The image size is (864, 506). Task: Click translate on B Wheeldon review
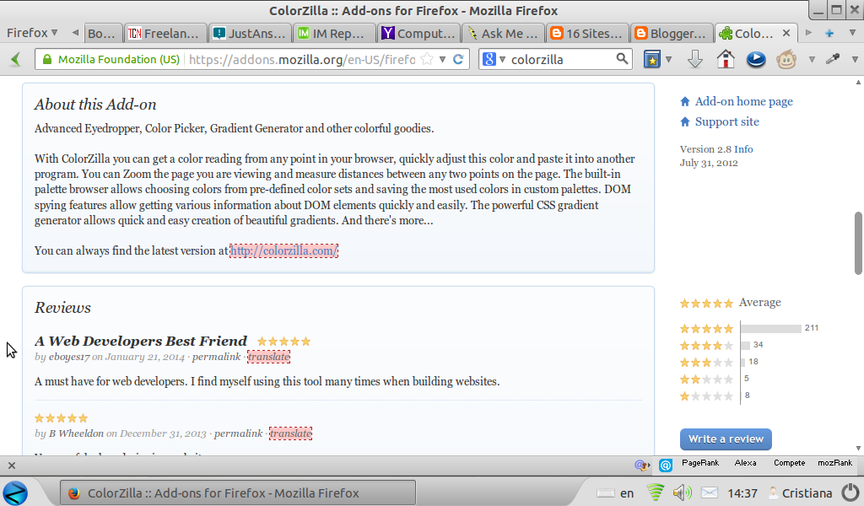(291, 433)
